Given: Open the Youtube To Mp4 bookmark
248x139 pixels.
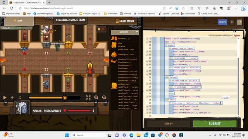Looking at the screenshot, I should pyautogui.click(x=145, y=14).
